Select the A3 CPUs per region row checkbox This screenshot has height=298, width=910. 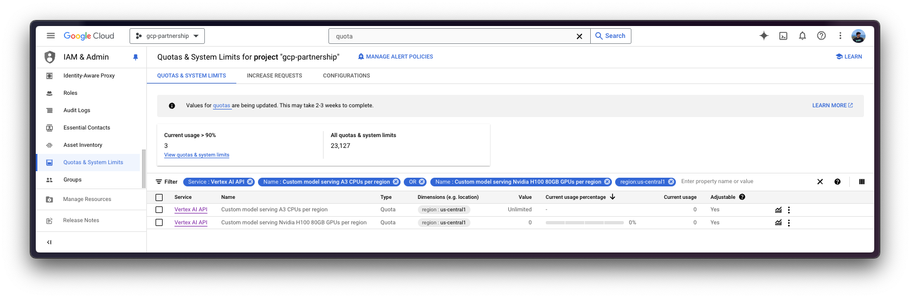[159, 210]
